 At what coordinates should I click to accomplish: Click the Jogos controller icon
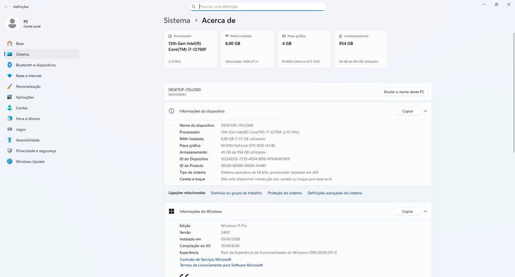coord(10,129)
